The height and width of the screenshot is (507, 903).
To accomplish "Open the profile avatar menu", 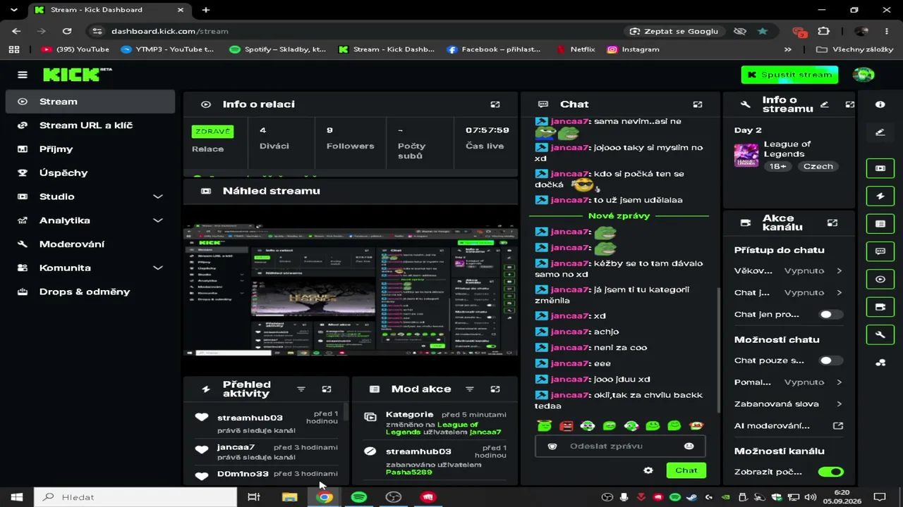I will [x=863, y=75].
